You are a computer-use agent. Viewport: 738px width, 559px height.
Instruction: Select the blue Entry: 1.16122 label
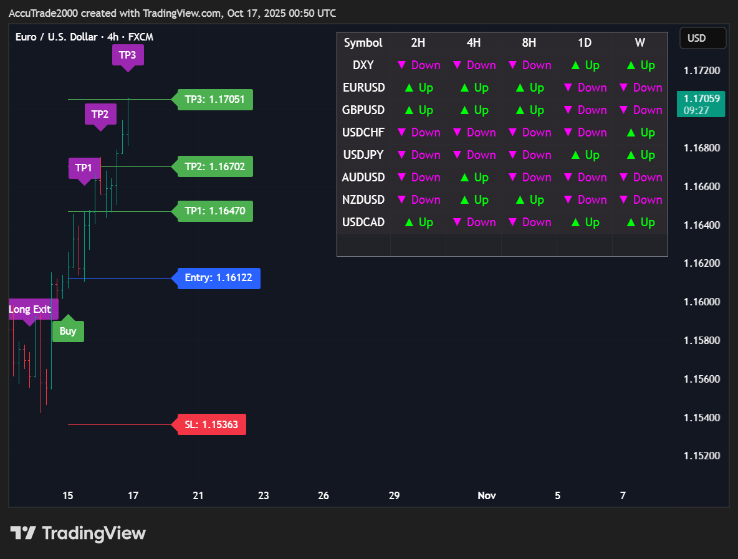click(x=218, y=278)
